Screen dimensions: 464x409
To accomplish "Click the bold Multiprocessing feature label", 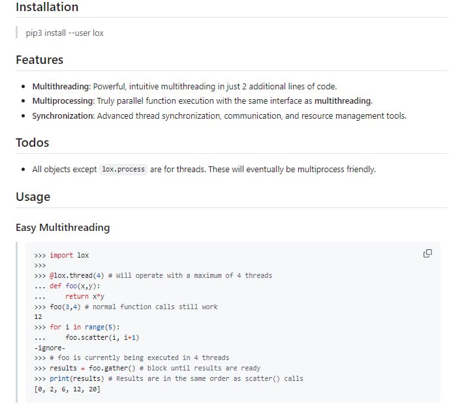I will pos(63,101).
